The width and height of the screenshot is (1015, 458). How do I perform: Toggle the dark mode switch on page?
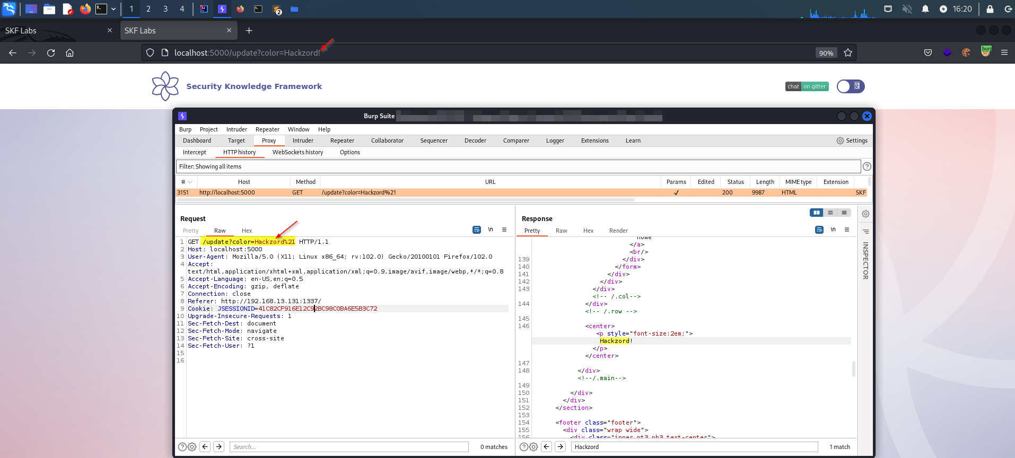point(851,86)
